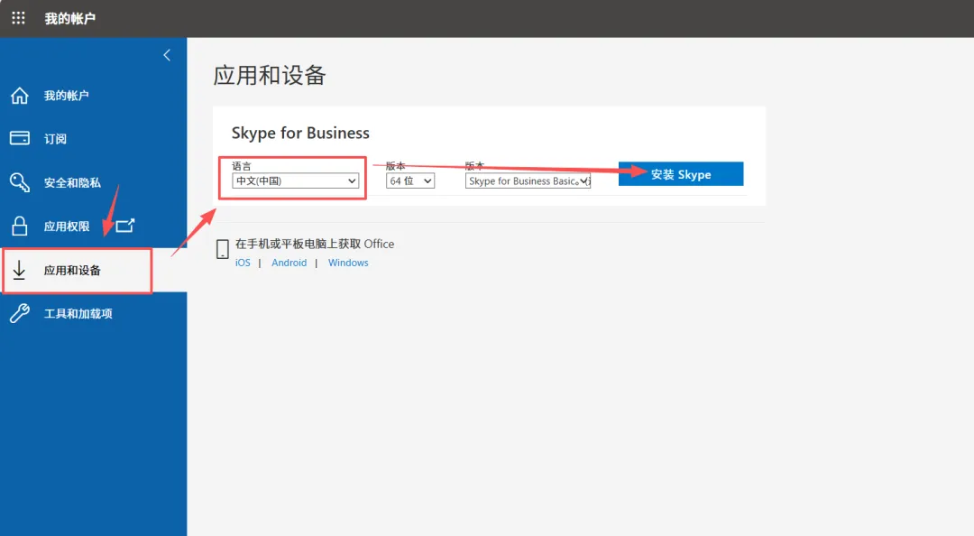Open 应用权限 in the sidebar
Image resolution: width=974 pixels, height=536 pixels.
(67, 226)
